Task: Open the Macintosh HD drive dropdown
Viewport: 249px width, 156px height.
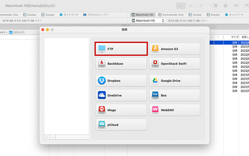Action: 148,21
